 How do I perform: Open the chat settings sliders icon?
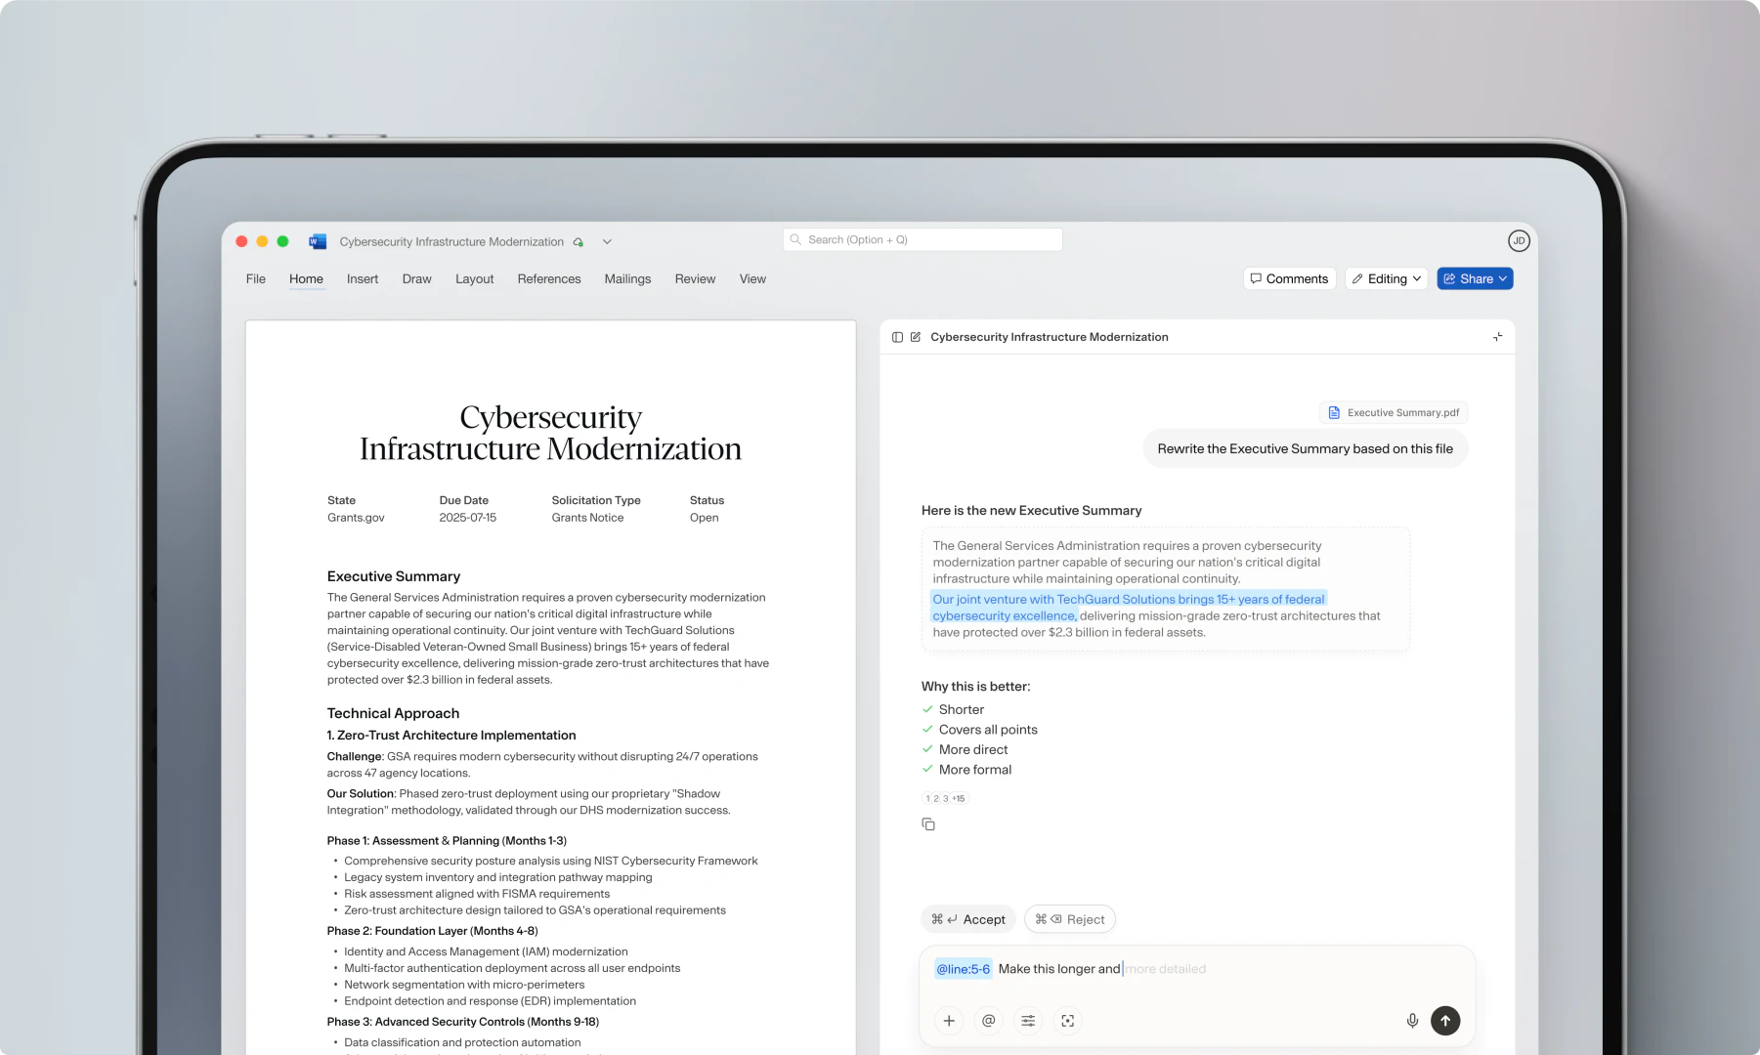(x=1028, y=1021)
